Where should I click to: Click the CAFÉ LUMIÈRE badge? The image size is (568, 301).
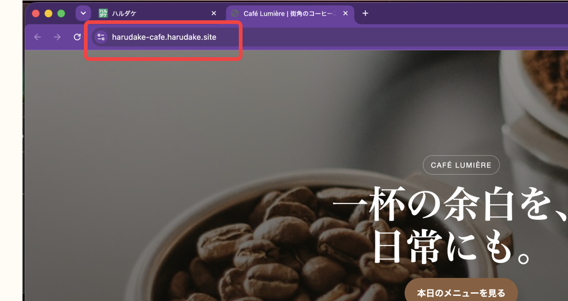[x=461, y=165]
